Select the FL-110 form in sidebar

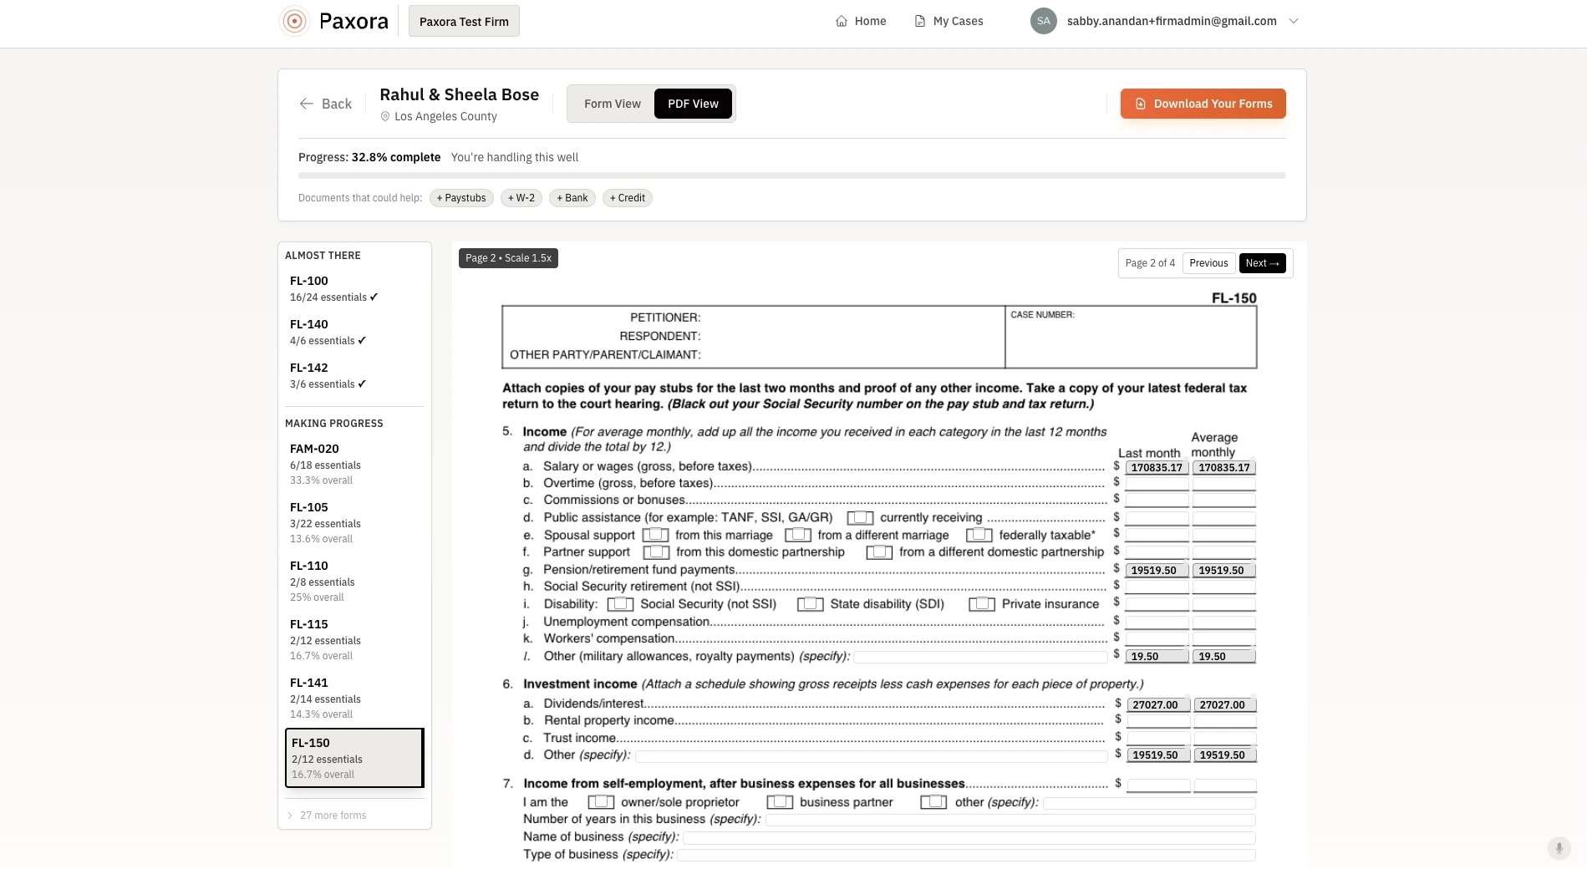(354, 581)
